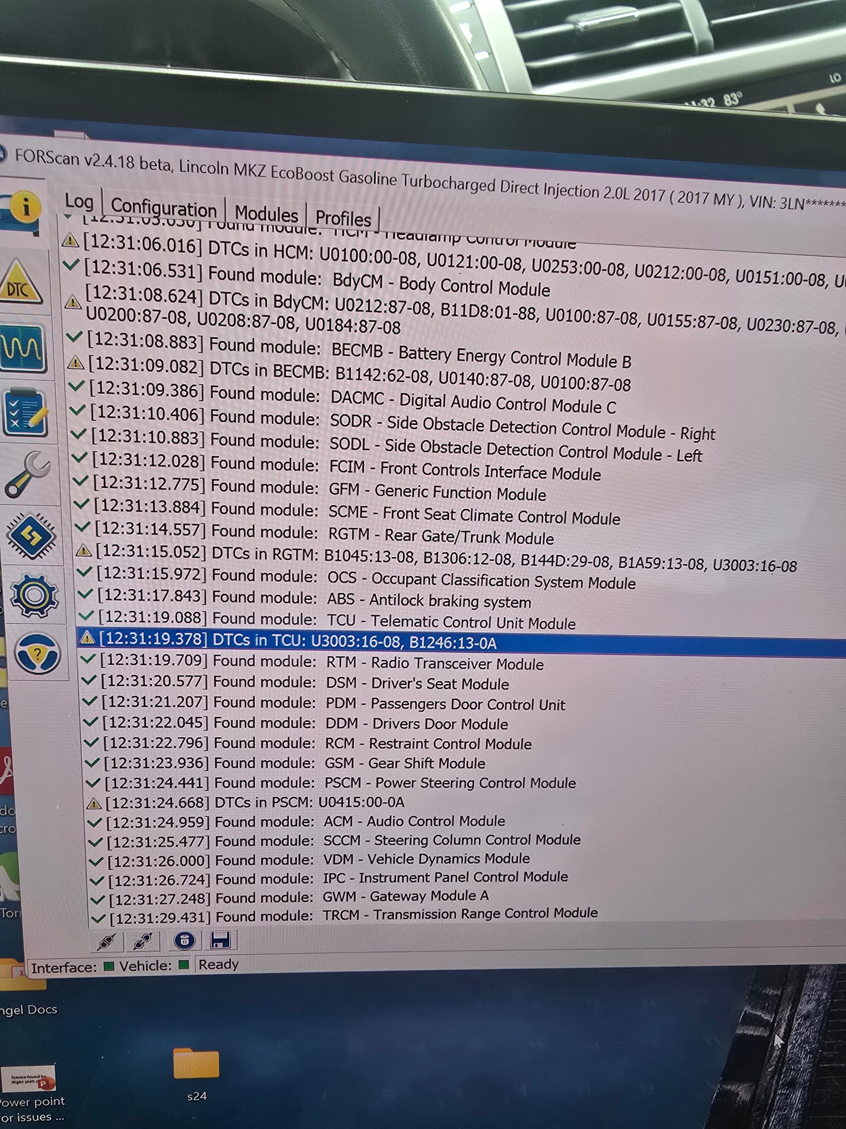Select the ACM Audio Control Module row
Viewport: 846px width, 1129px height.
tap(297, 822)
